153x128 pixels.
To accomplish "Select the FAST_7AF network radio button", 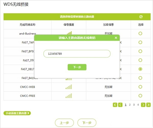I will coord(140,42).
